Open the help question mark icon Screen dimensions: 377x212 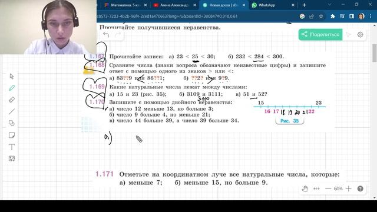360,188
